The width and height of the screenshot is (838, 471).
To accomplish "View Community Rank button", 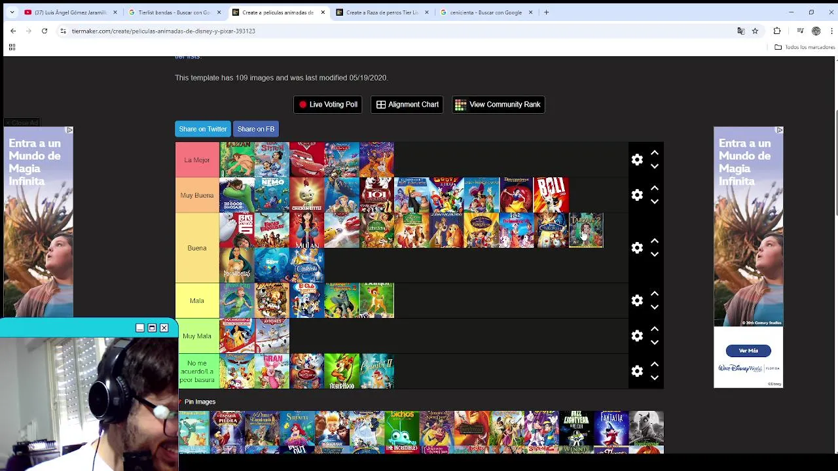I will (498, 105).
